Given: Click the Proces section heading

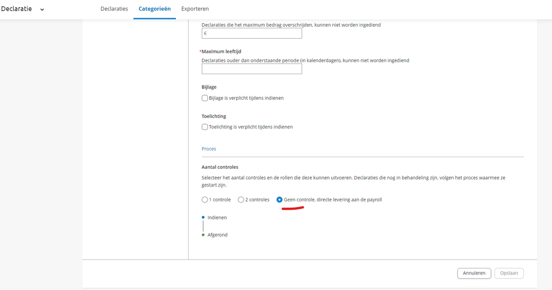Looking at the screenshot, I should point(209,149).
